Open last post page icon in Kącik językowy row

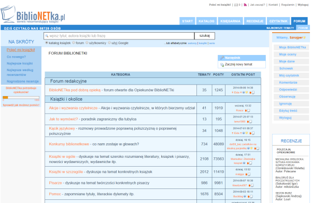click(253, 133)
